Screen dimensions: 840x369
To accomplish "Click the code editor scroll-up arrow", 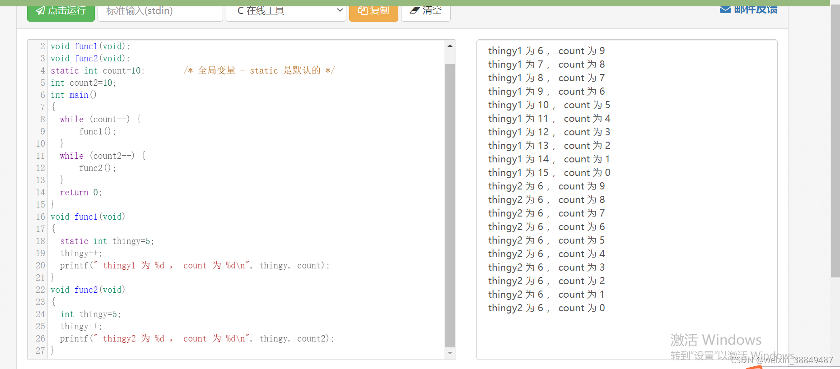I will 450,46.
